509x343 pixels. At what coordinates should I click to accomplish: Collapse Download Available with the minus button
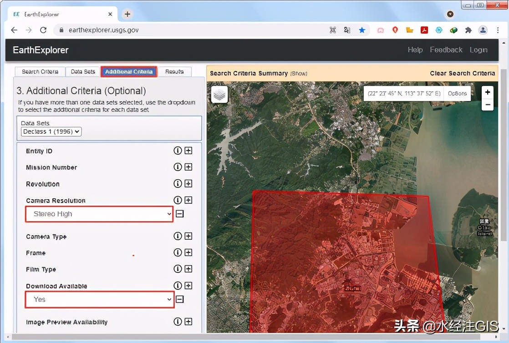pos(180,299)
